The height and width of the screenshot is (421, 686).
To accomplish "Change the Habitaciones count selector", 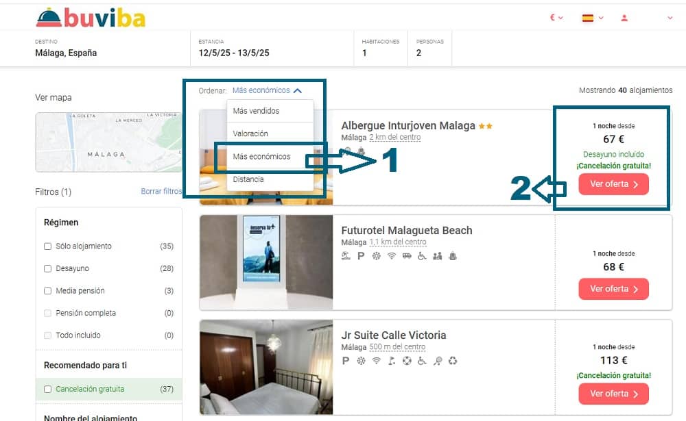I will (381, 49).
